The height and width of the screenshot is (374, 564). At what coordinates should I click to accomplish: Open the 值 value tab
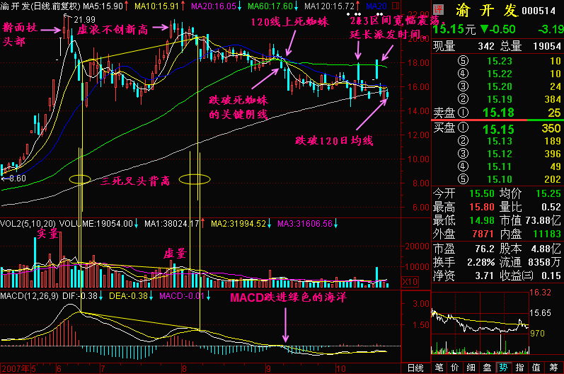tap(536, 368)
